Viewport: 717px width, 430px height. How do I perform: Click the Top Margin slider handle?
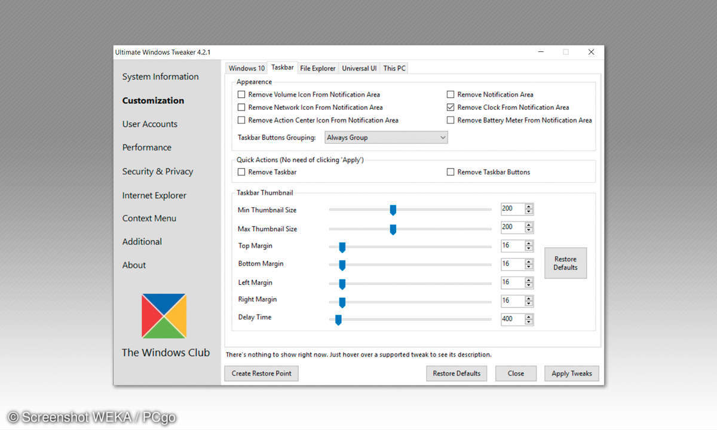(x=342, y=247)
